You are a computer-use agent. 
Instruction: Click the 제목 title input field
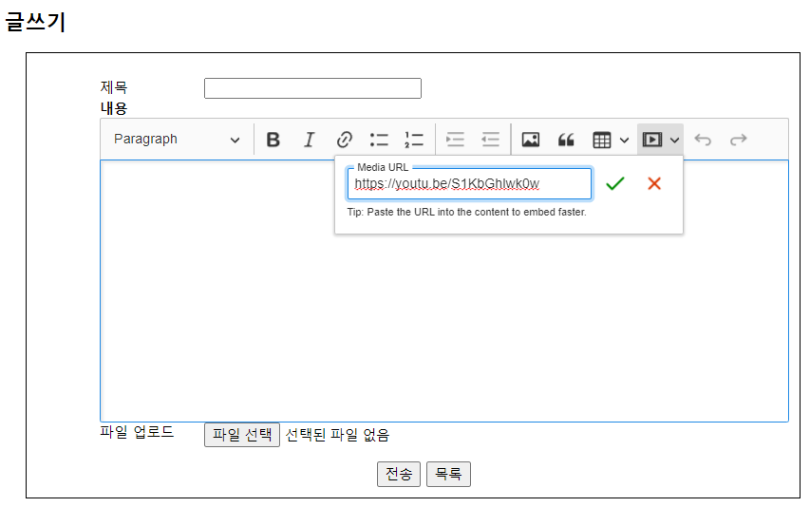[x=312, y=88]
